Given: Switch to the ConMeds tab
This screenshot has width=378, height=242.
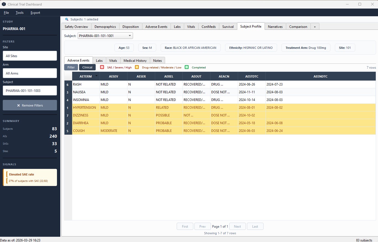Looking at the screenshot, I should 209,26.
